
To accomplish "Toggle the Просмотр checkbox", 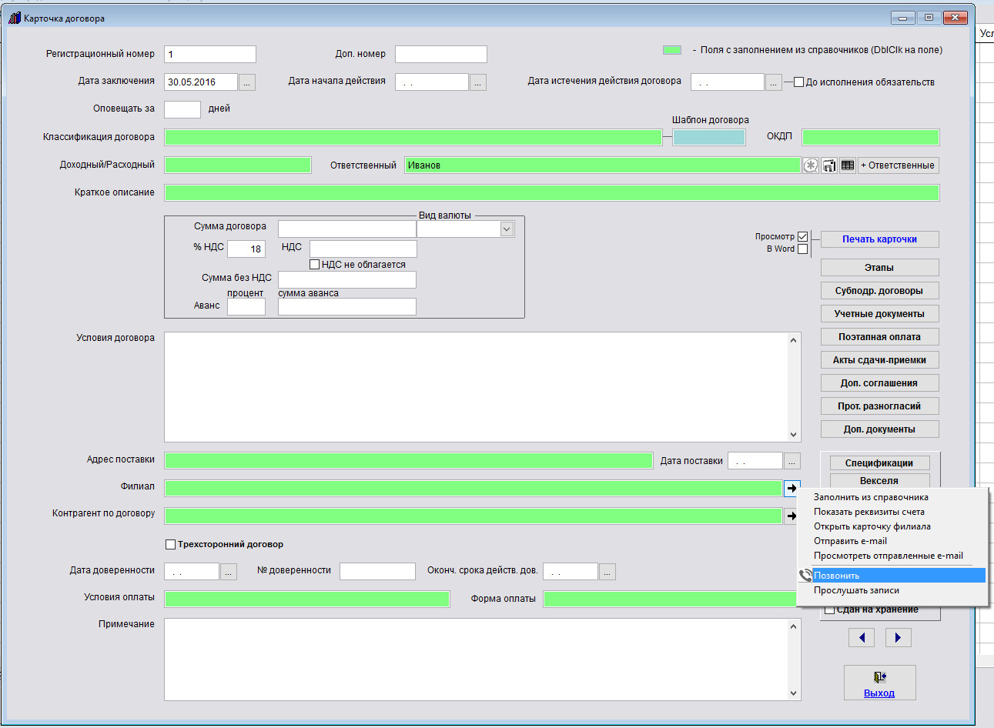I will (803, 237).
